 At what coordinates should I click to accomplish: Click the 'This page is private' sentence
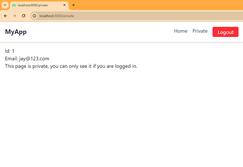coord(71,66)
